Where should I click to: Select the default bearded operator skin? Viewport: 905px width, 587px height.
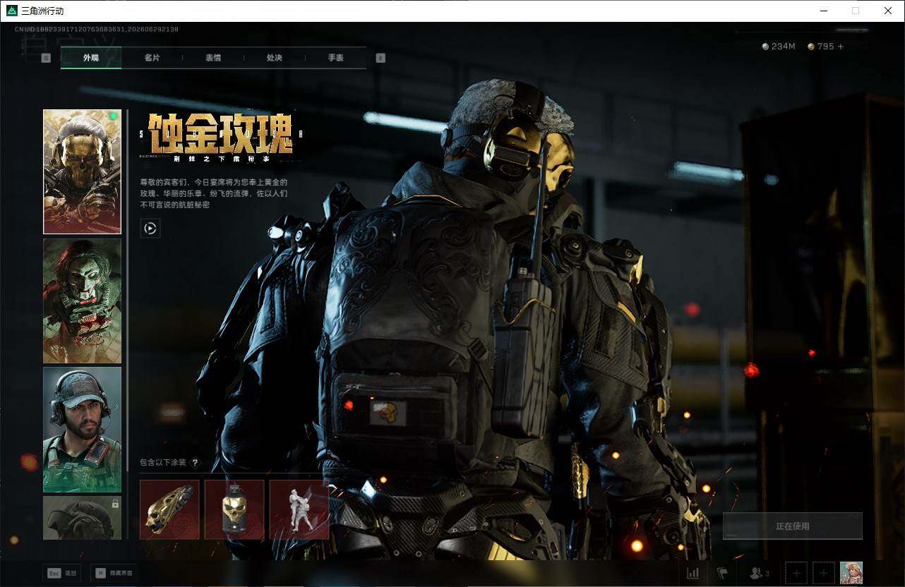tap(82, 429)
